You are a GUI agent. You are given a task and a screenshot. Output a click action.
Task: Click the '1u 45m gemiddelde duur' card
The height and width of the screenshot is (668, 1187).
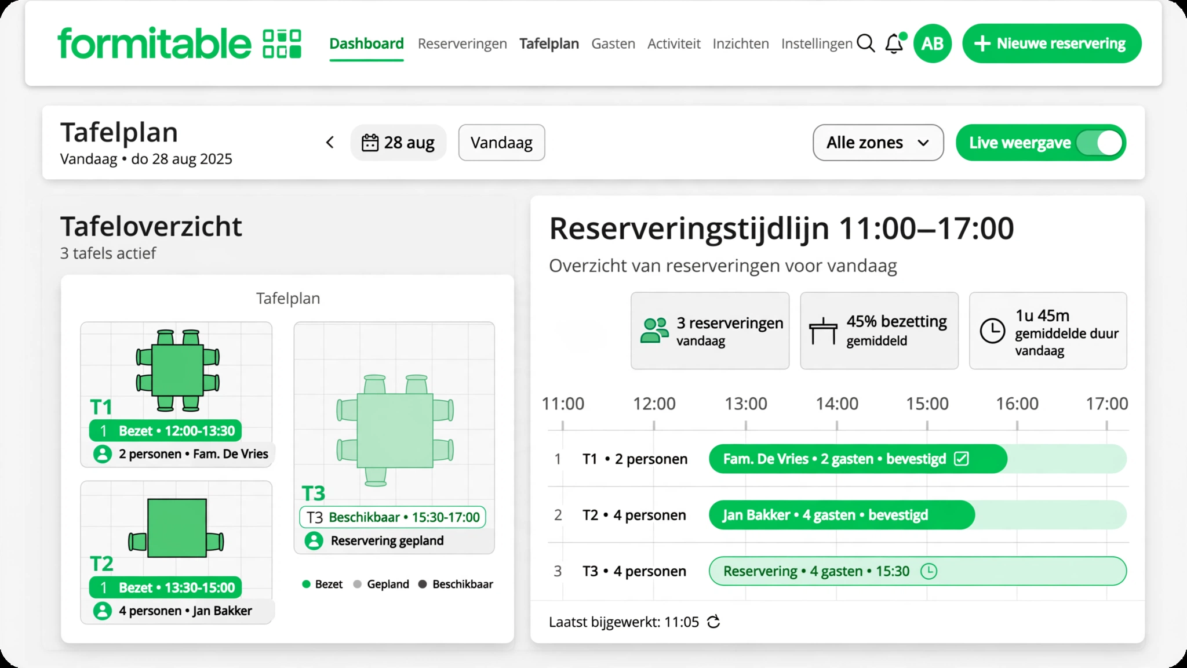(x=1048, y=331)
